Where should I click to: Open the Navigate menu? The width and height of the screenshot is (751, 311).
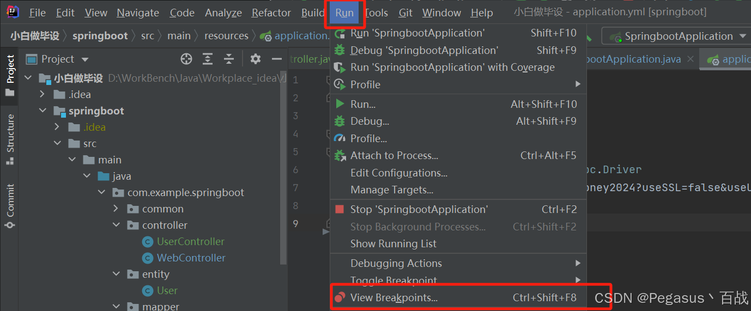pos(138,13)
